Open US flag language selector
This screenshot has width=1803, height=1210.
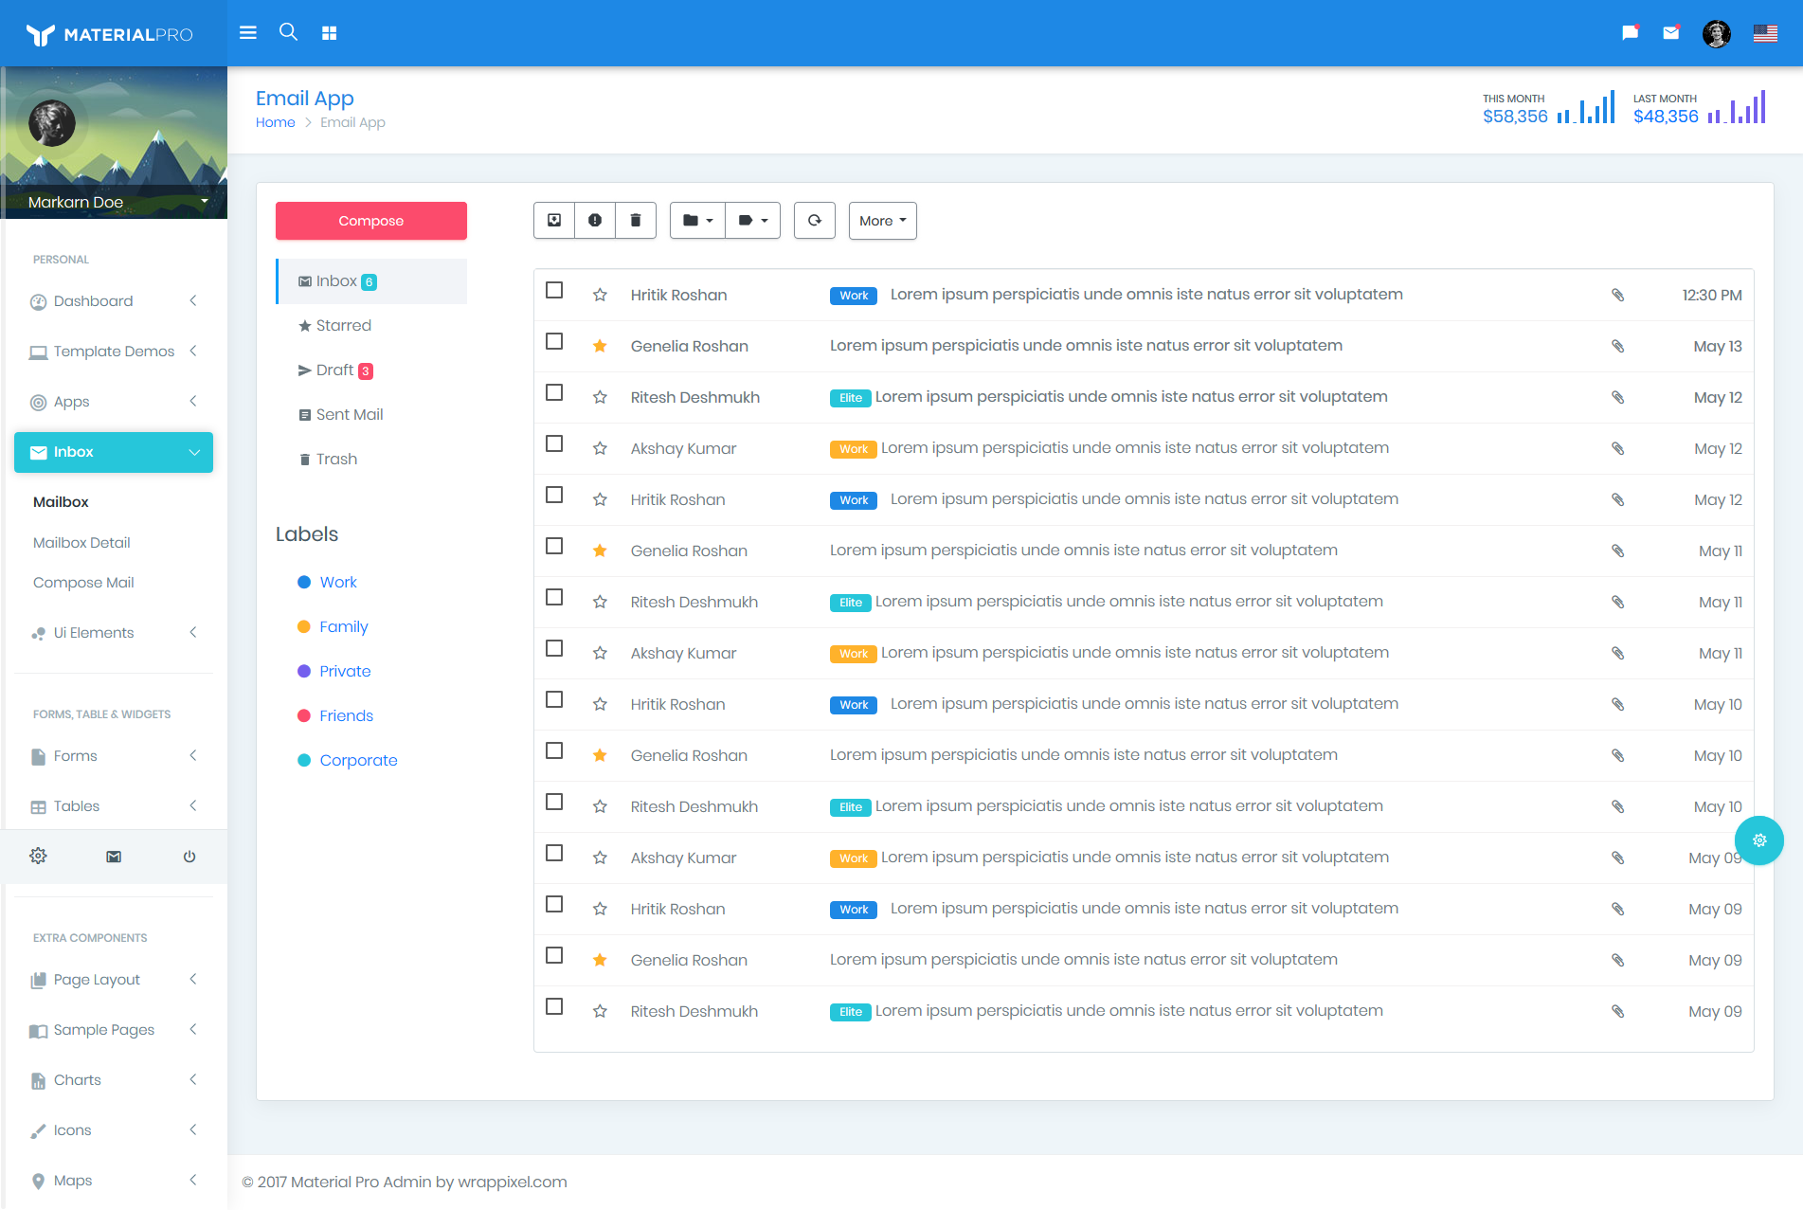pos(1764,33)
